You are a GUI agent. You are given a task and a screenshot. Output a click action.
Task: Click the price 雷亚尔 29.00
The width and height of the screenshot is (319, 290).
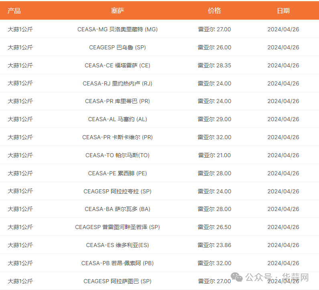click(x=214, y=119)
